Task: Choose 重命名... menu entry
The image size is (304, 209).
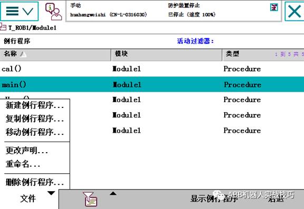Action: [23, 164]
